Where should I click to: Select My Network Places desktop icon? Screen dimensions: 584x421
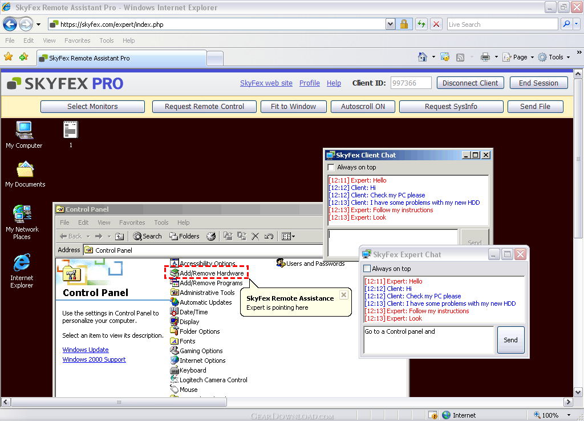pos(22,222)
